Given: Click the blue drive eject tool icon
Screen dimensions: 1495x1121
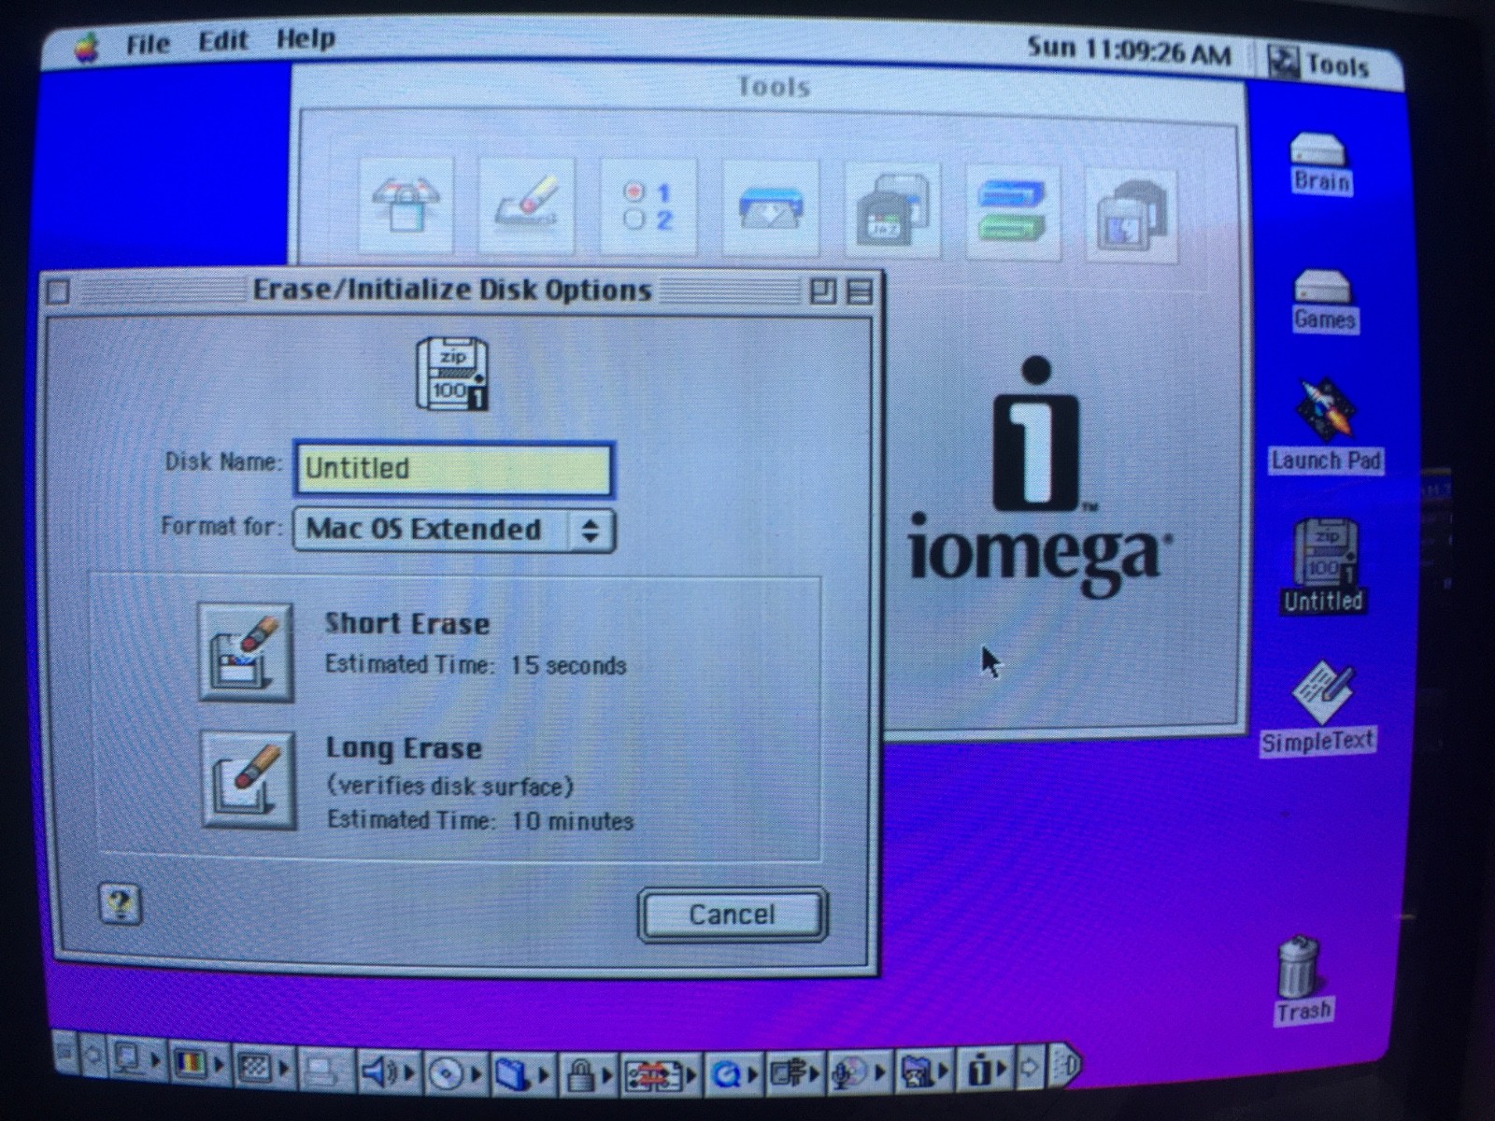Looking at the screenshot, I should tap(771, 208).
